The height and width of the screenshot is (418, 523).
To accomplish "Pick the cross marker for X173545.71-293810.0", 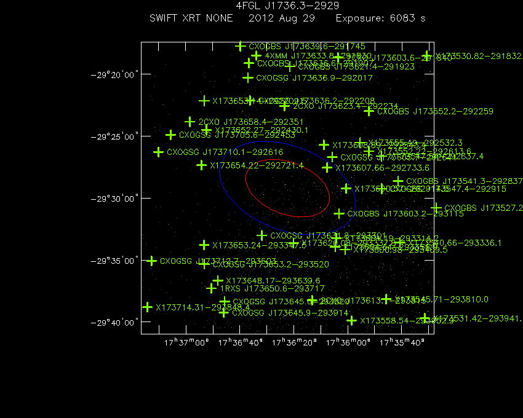I will pos(386,299).
